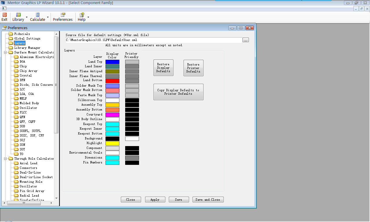Image resolution: width=370 pixels, height=222 pixels.
Task: Click the Molded Body folder icon
Action: [16, 103]
